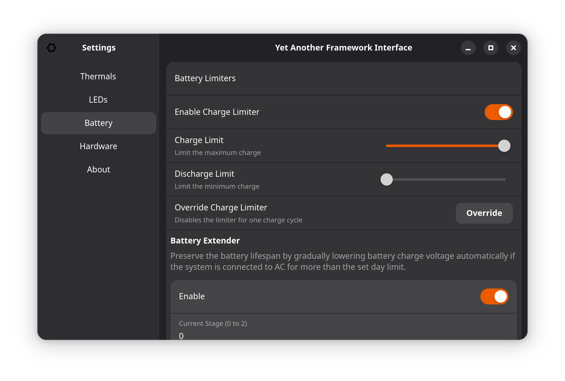Screen dimensions: 565x381
Task: Click the Enable Charge Limiter row label
Action: 217,112
